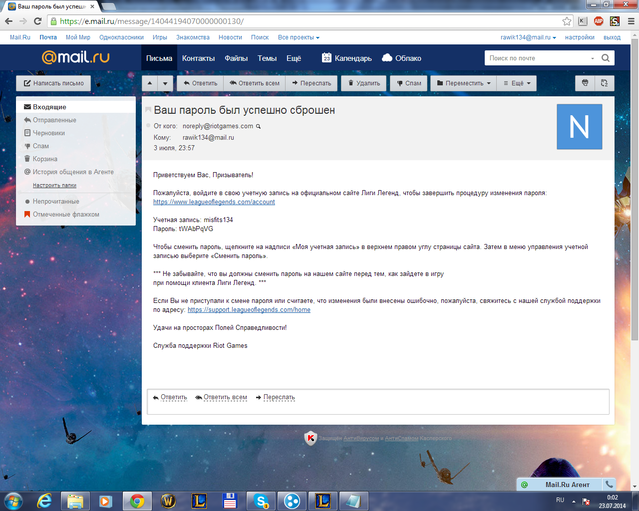Screen dimensions: 639x511
Task: Click Ответить всем in the toolbar
Action: click(255, 83)
